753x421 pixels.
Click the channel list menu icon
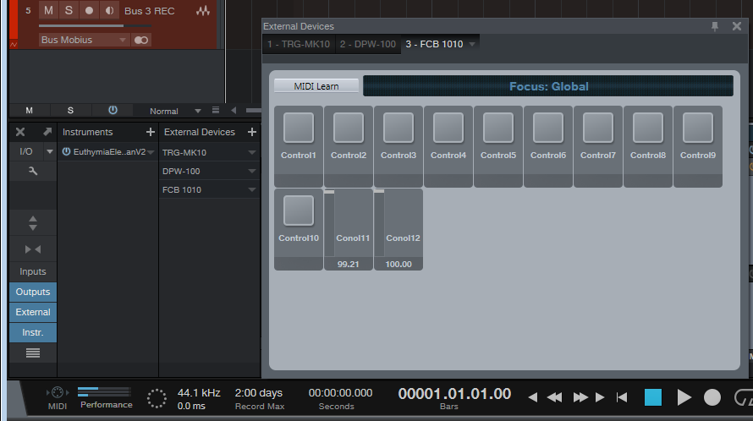click(33, 353)
